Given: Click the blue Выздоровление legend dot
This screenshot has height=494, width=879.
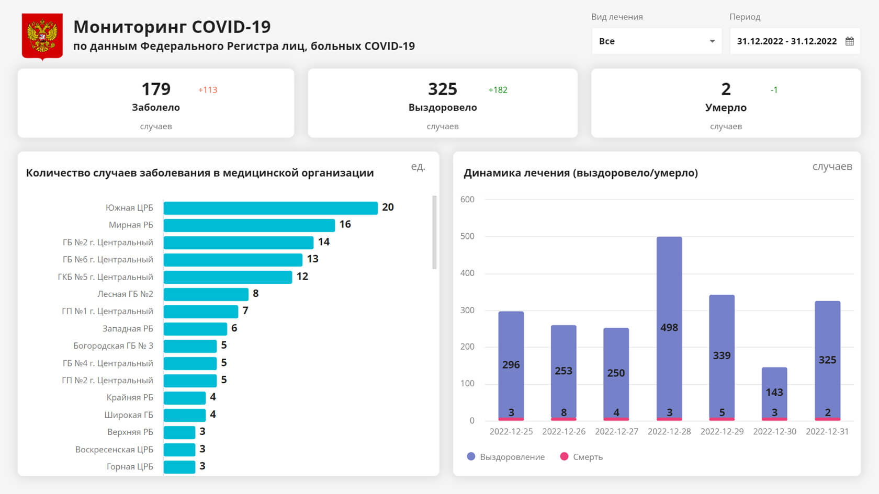Looking at the screenshot, I should pyautogui.click(x=471, y=456).
